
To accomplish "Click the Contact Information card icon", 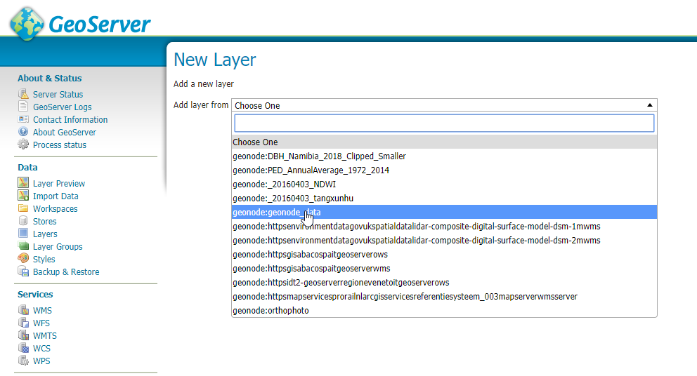I will pyautogui.click(x=23, y=119).
